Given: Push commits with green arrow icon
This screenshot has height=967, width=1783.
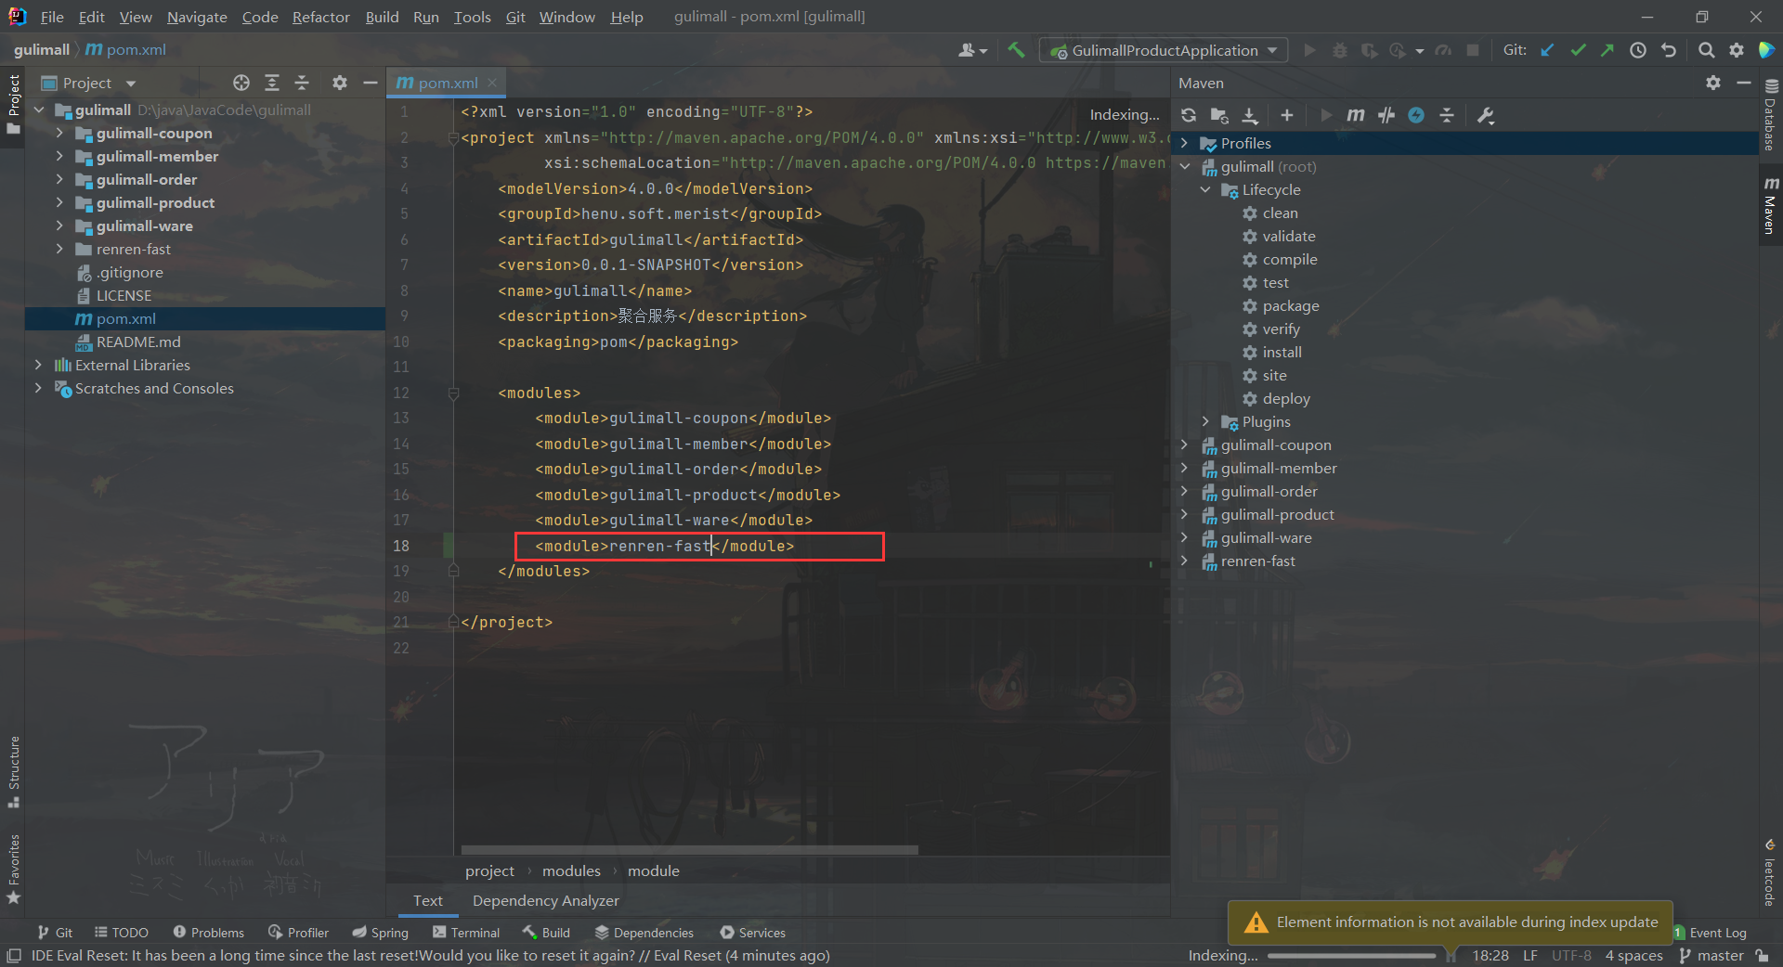Looking at the screenshot, I should tap(1607, 50).
